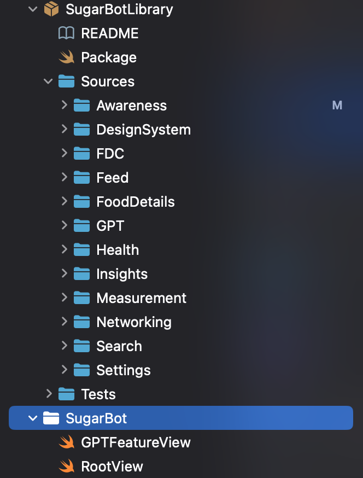The height and width of the screenshot is (478, 363).
Task: Click the DesignSystem folder icon
Action: pyautogui.click(x=81, y=130)
